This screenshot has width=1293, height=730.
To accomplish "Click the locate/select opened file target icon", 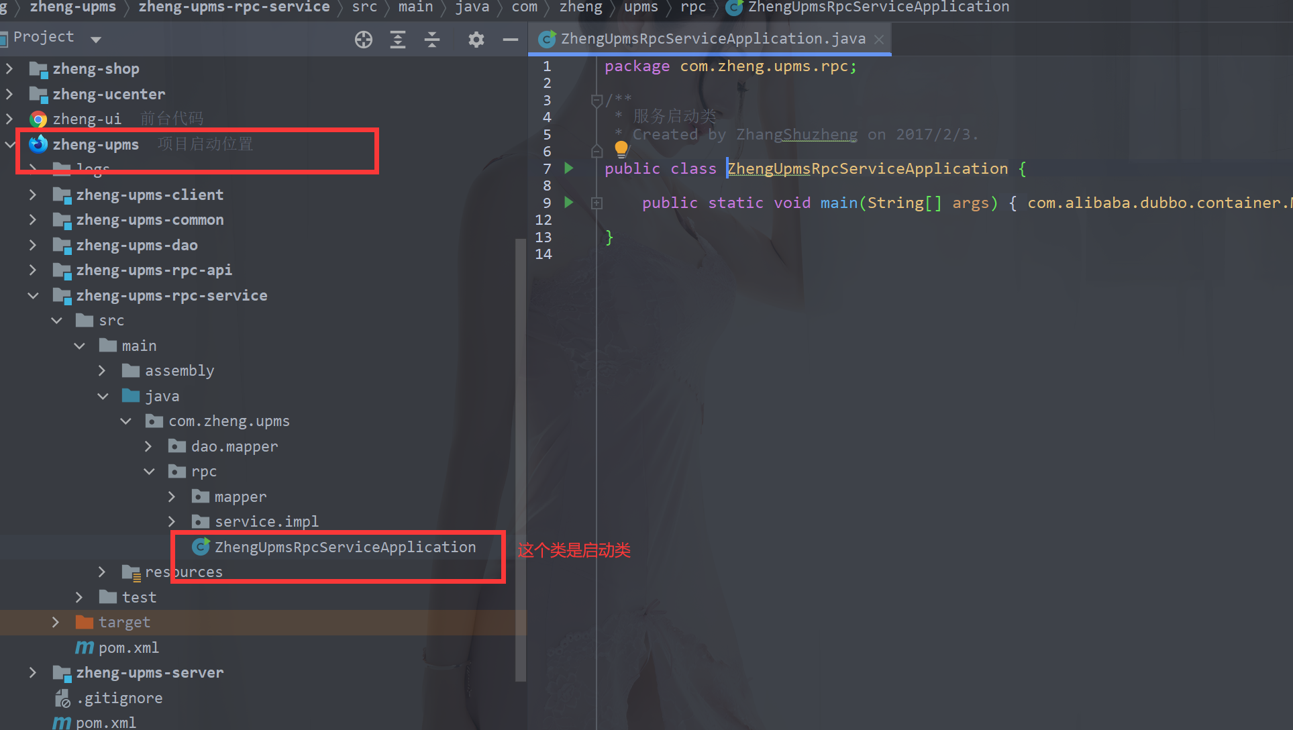I will click(363, 40).
